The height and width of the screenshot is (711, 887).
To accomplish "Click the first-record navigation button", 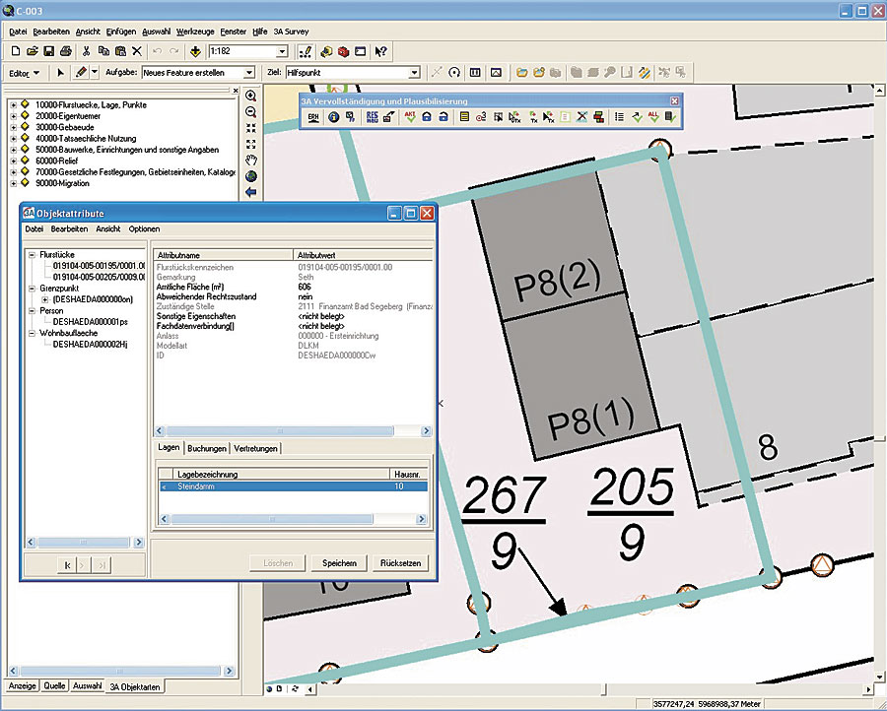I will [x=67, y=564].
